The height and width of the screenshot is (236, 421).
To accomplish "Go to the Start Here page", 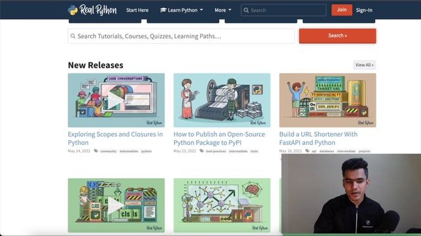I will pos(137,10).
